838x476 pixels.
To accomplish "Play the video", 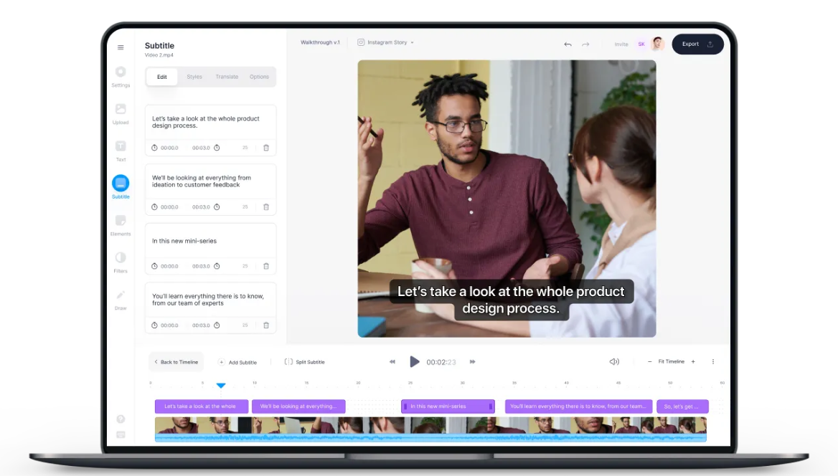I will click(414, 362).
